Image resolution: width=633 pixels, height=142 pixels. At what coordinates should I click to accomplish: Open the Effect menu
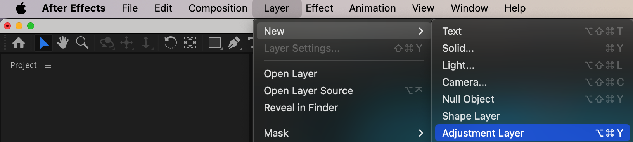pos(319,8)
